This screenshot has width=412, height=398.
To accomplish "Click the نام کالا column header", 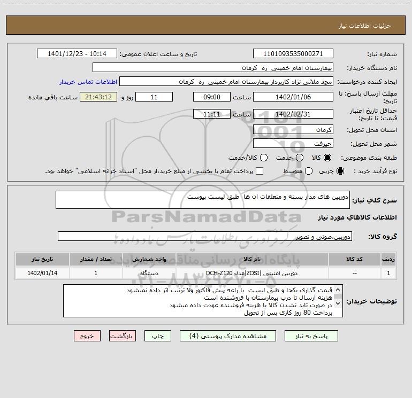I will 252,259.
